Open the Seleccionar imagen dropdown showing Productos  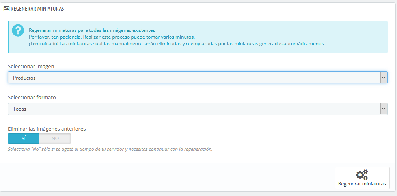pos(198,78)
